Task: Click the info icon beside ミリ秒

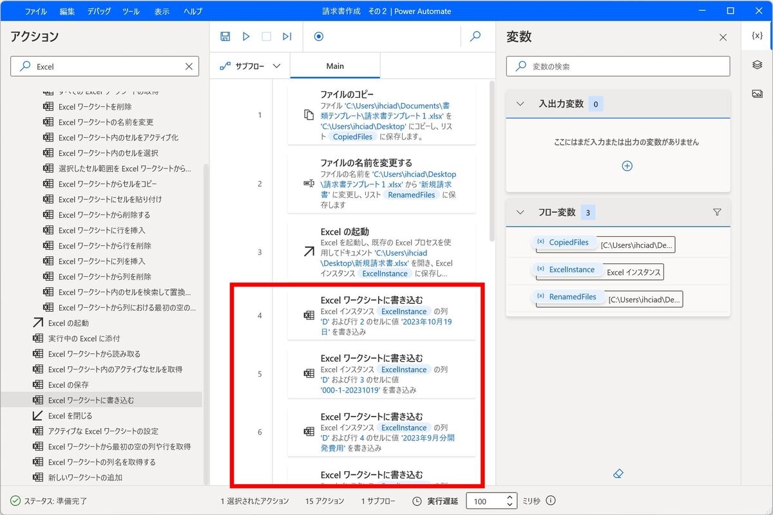Action: click(551, 501)
